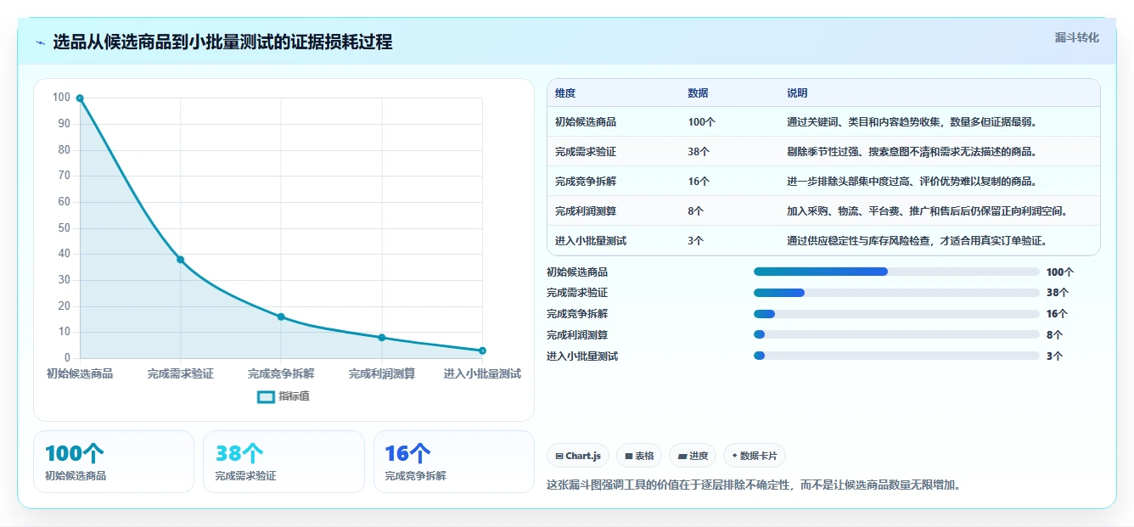Click the description starting 通过关键词、类目
The image size is (1134, 527).
click(912, 122)
